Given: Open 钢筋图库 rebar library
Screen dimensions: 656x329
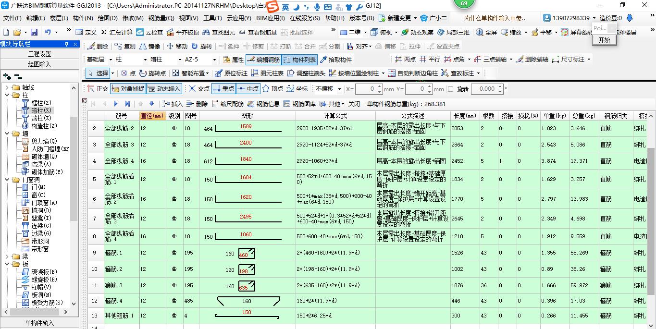Looking at the screenshot, I should [x=299, y=104].
